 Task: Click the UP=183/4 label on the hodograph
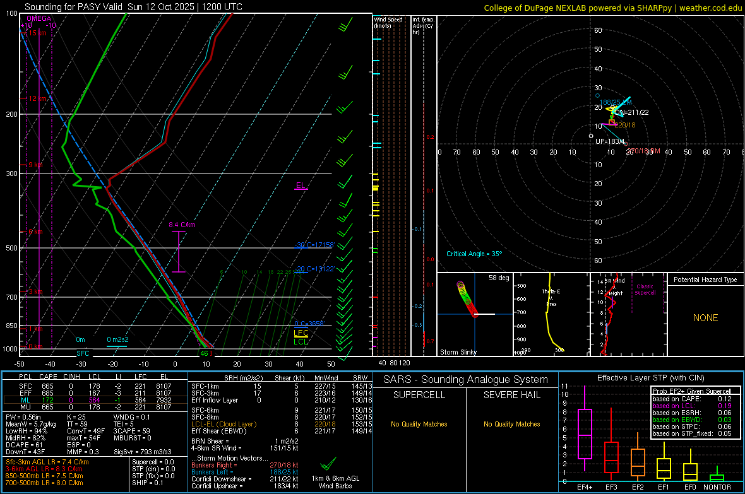tap(610, 141)
